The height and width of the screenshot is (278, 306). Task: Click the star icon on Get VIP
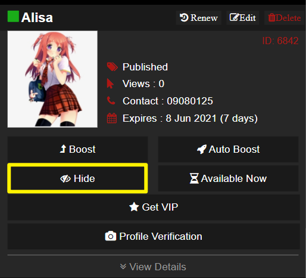(x=134, y=207)
